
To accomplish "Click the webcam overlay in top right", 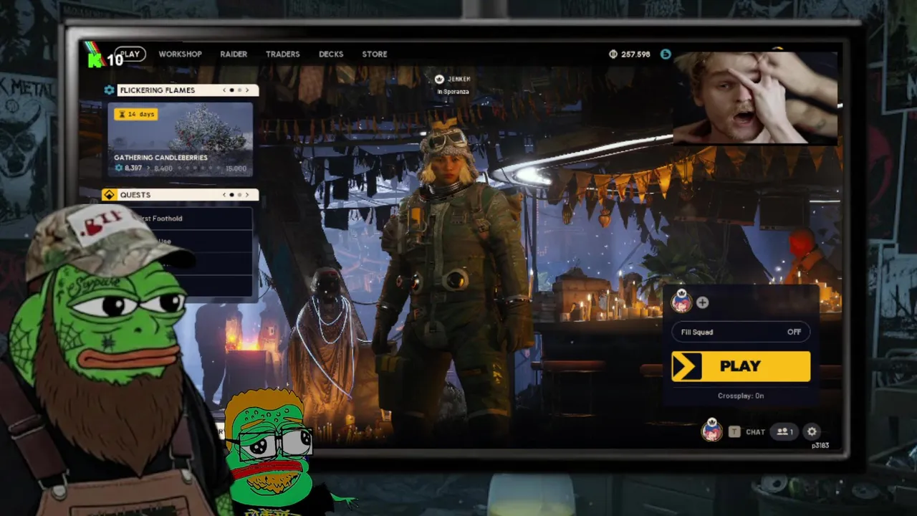I will click(x=756, y=97).
